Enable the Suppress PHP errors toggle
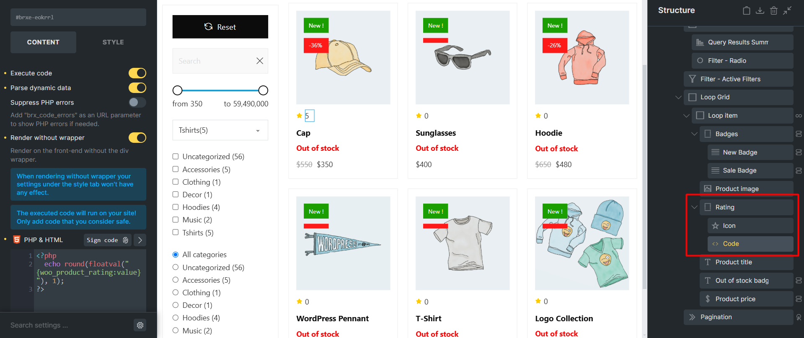Image resolution: width=804 pixels, height=338 pixels. click(x=137, y=102)
